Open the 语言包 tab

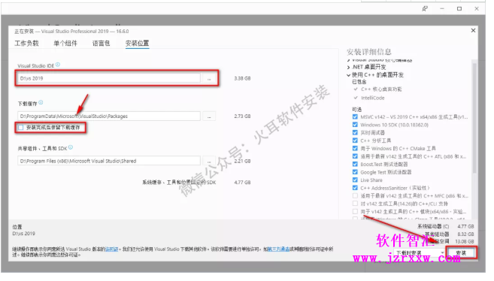[101, 43]
